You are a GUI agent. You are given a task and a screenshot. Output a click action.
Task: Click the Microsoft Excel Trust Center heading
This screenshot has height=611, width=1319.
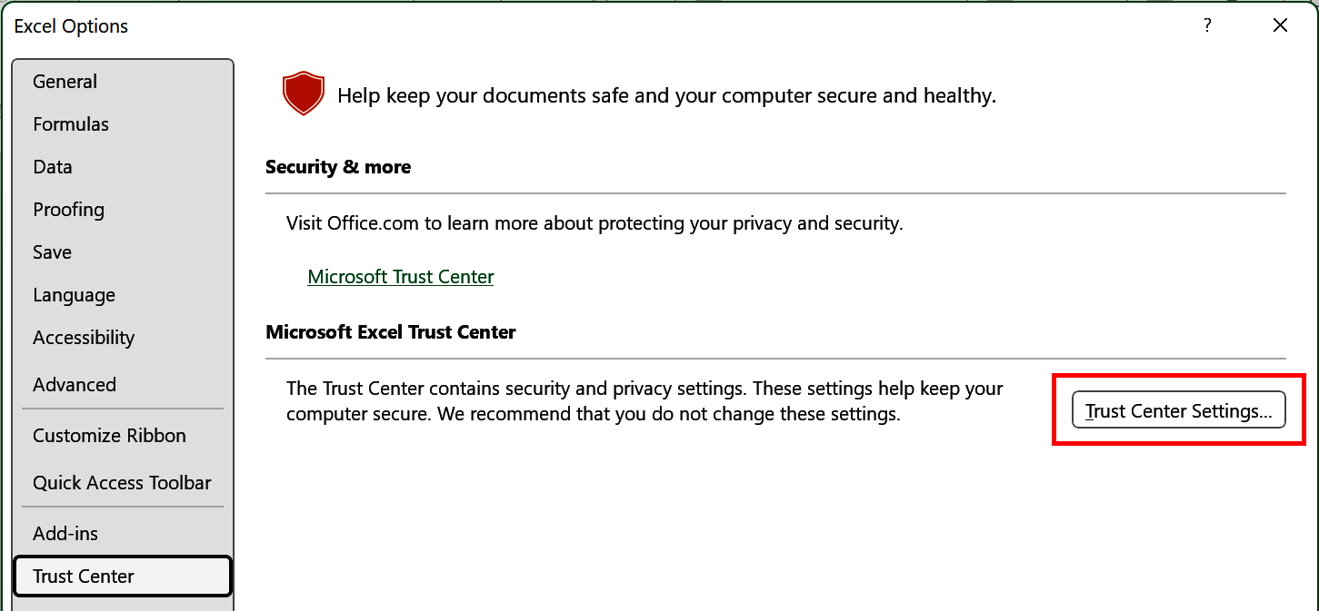click(390, 331)
